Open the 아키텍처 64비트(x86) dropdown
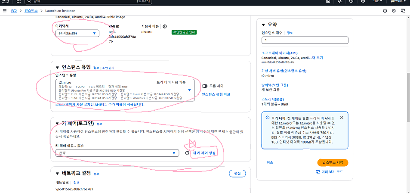The image size is (410, 196). pyautogui.click(x=77, y=33)
